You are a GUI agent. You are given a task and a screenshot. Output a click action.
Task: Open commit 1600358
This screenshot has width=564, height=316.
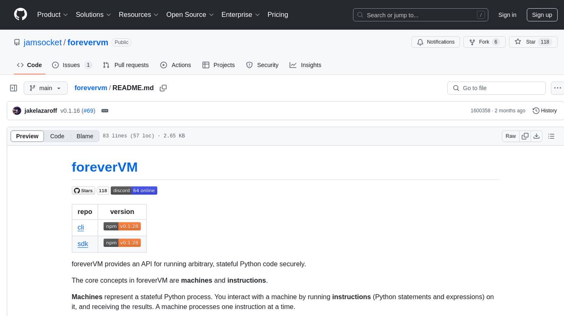pyautogui.click(x=480, y=111)
